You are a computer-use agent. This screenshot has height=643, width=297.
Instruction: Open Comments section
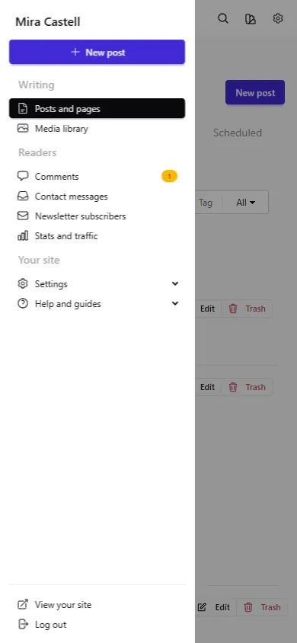(97, 177)
